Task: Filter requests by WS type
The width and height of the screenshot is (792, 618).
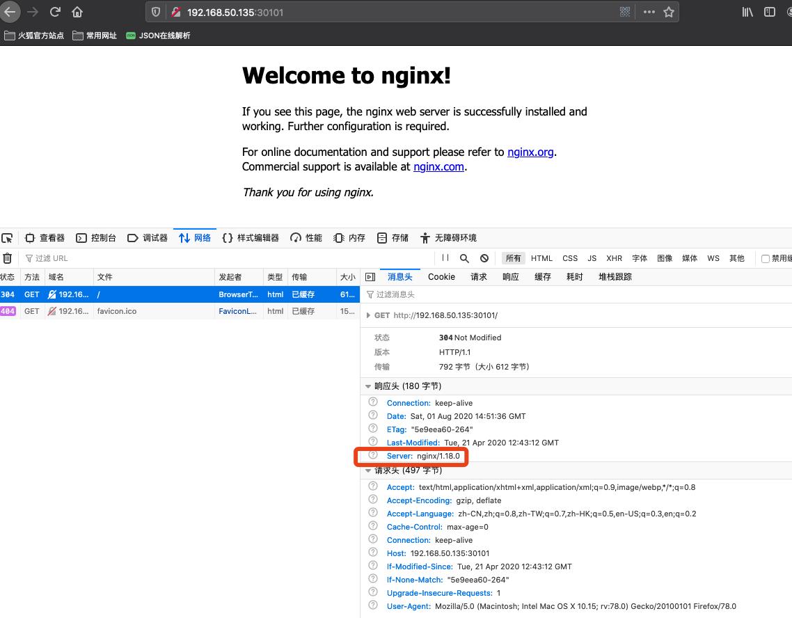Action: [713, 258]
